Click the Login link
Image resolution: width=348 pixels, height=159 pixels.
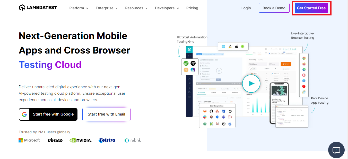click(x=246, y=8)
